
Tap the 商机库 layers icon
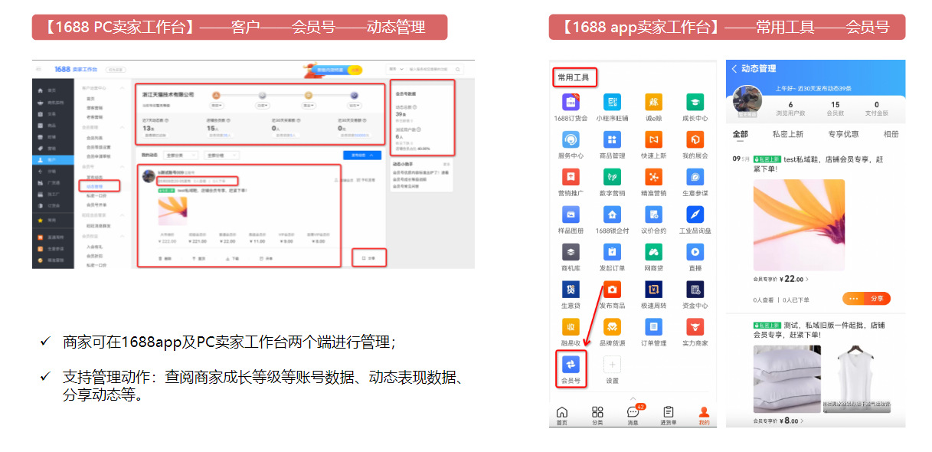571,252
